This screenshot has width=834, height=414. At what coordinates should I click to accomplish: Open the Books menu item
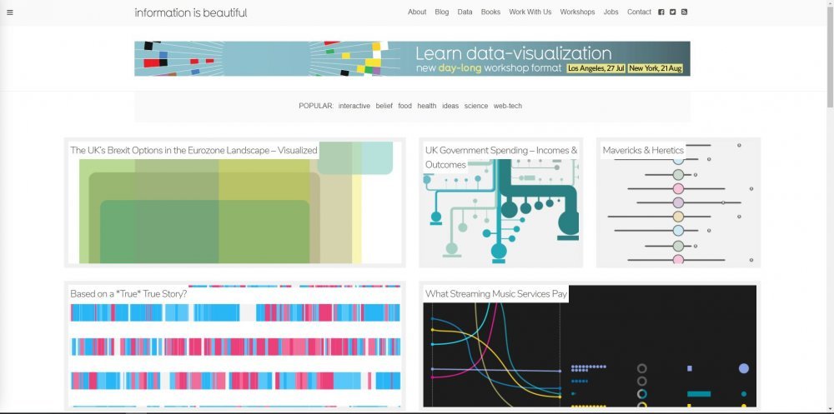click(490, 12)
